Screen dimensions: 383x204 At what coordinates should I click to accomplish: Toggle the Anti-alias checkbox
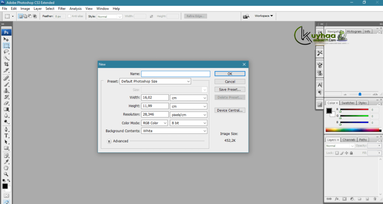tap(69, 16)
